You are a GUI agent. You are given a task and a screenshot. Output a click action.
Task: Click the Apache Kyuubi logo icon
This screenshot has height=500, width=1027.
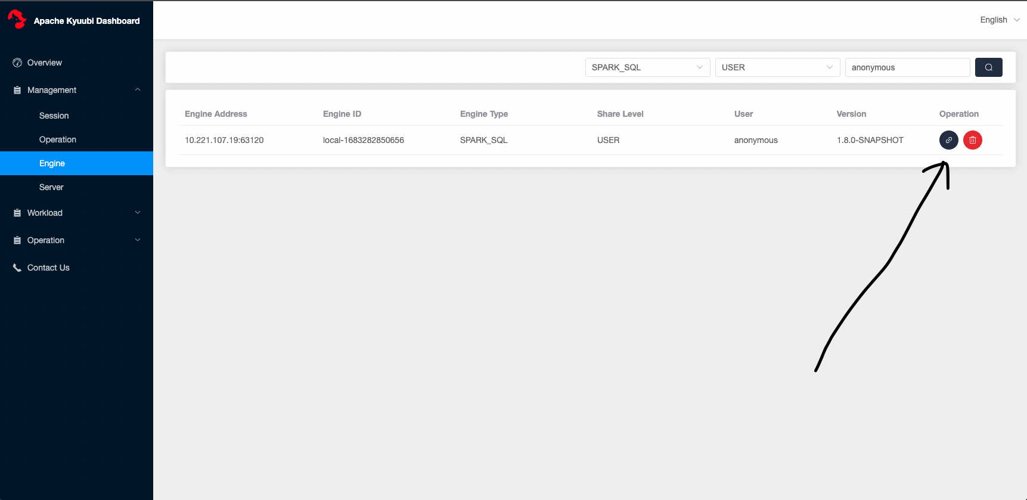pos(17,19)
